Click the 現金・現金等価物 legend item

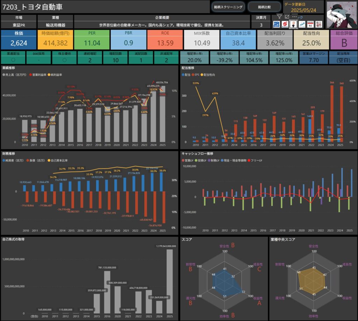(x=234, y=160)
